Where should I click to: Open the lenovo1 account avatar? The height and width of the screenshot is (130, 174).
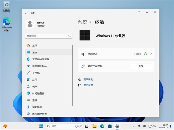pyautogui.click(x=30, y=24)
